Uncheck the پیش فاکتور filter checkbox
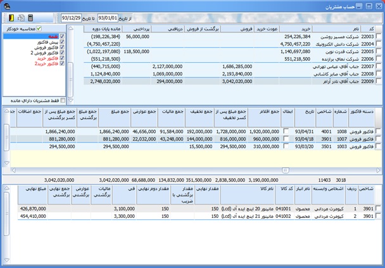 61,42
